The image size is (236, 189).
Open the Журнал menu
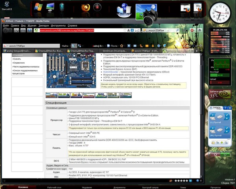(32, 26)
